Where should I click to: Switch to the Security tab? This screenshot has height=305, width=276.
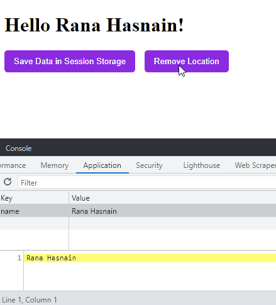tap(149, 165)
